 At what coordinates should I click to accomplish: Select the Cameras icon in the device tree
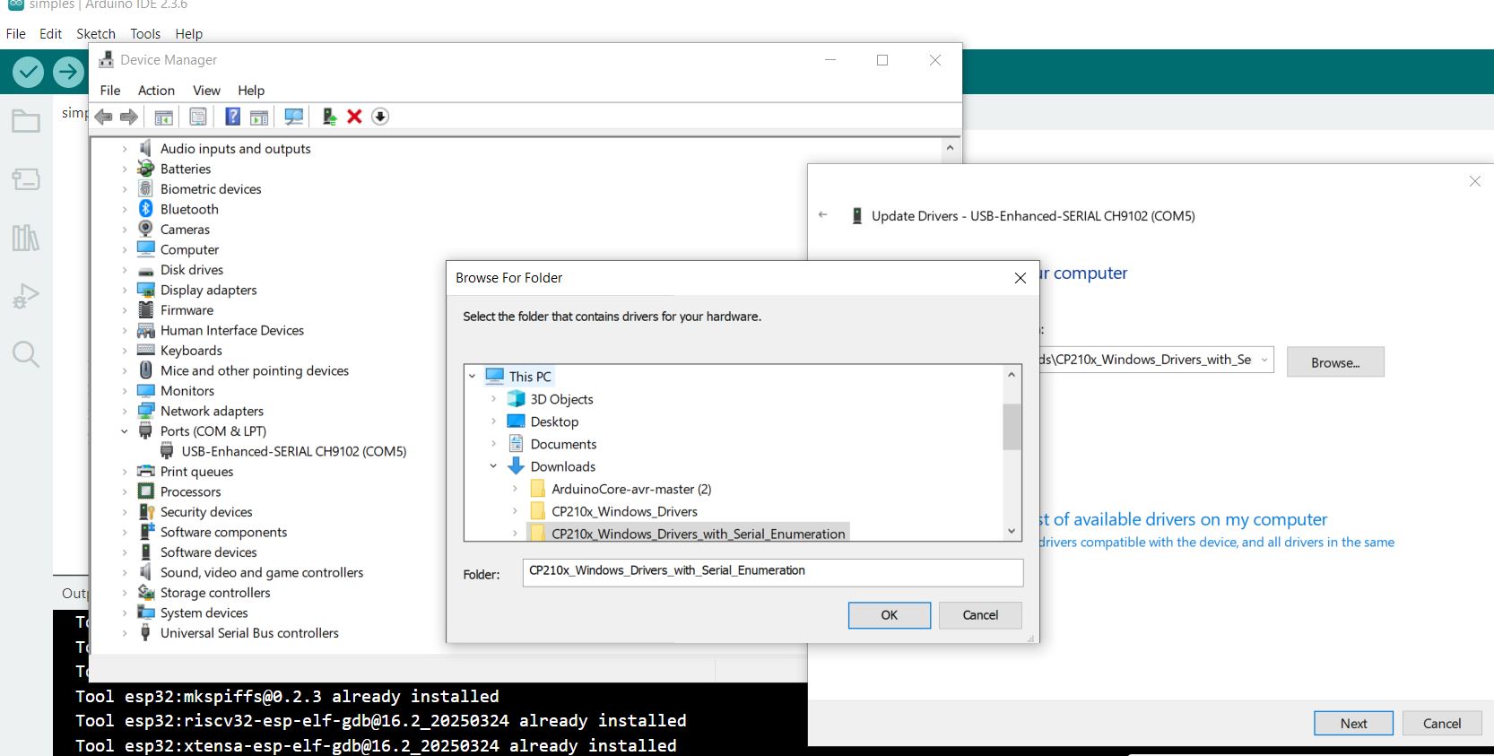pyautogui.click(x=146, y=229)
